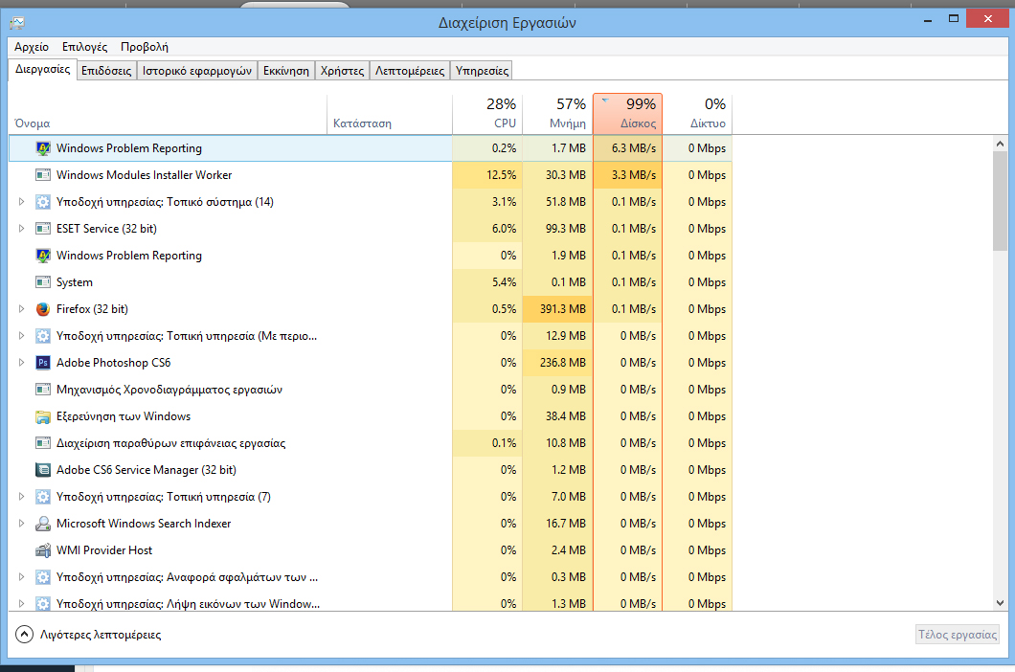Viewport: 1015px width, 672px height.
Task: Click the Εξερεύνηση των Windows folder icon
Action: click(43, 416)
